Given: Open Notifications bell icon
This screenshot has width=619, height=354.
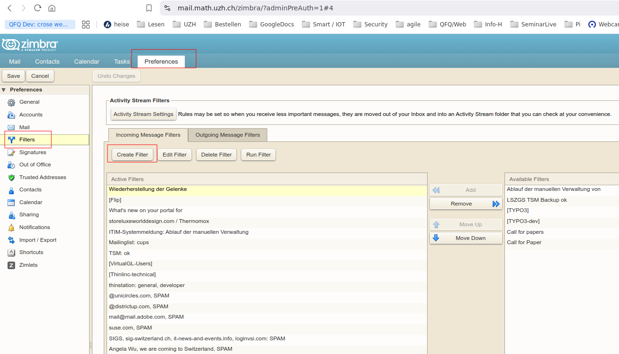Looking at the screenshot, I should pyautogui.click(x=11, y=228).
